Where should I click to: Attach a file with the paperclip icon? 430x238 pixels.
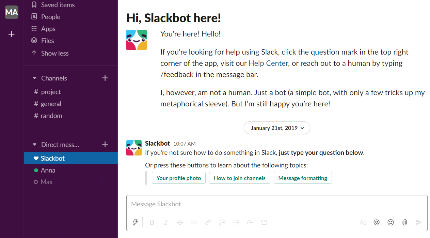point(404,222)
